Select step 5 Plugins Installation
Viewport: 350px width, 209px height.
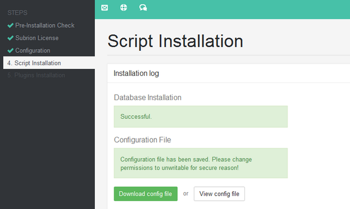[x=36, y=75]
